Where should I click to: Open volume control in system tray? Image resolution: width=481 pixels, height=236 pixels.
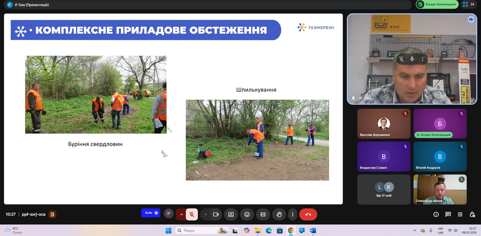coord(456,230)
